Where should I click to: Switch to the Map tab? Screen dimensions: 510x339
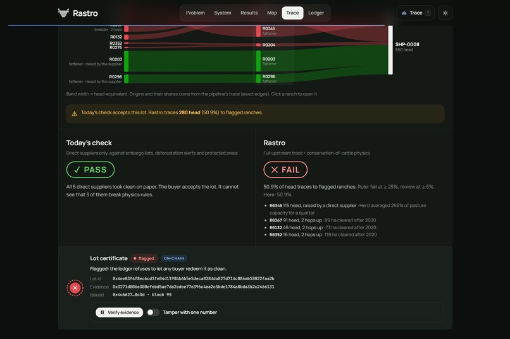(272, 13)
